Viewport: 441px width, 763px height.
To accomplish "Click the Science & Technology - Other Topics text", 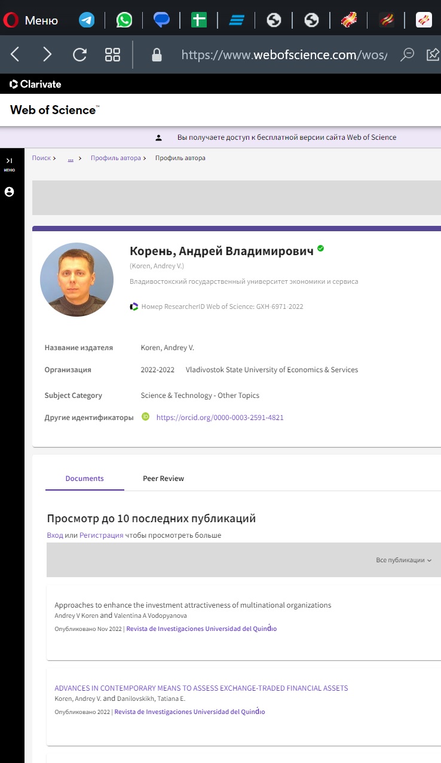I will (200, 396).
